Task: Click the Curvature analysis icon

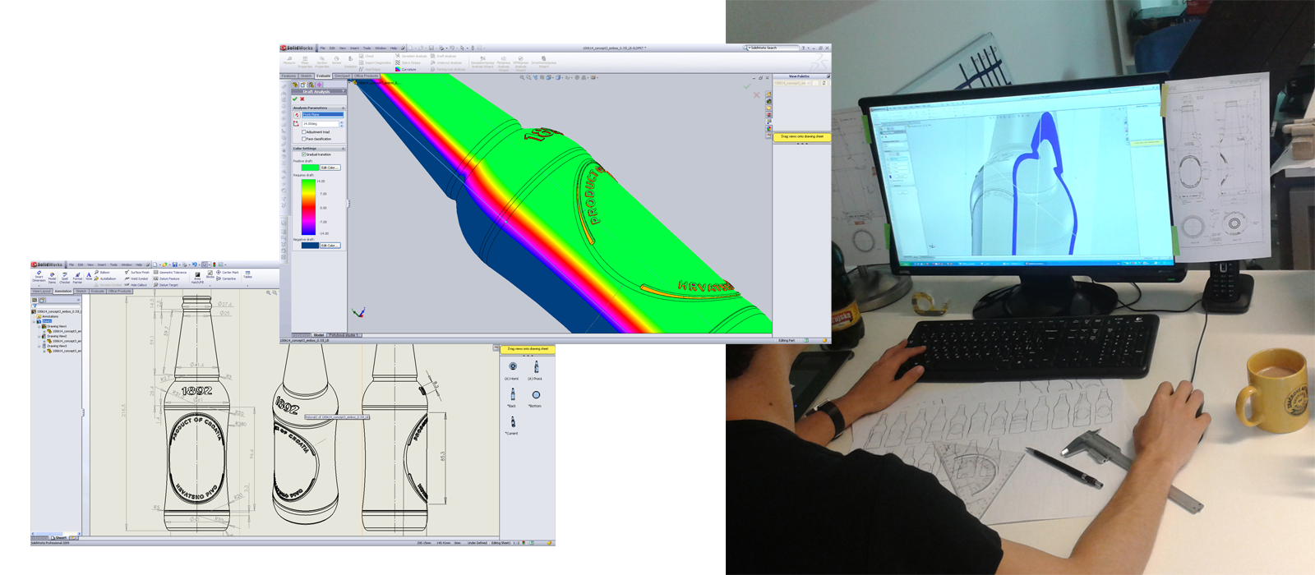Action: (x=399, y=69)
